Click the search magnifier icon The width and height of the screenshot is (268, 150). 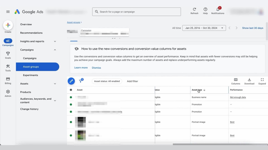click(96, 11)
